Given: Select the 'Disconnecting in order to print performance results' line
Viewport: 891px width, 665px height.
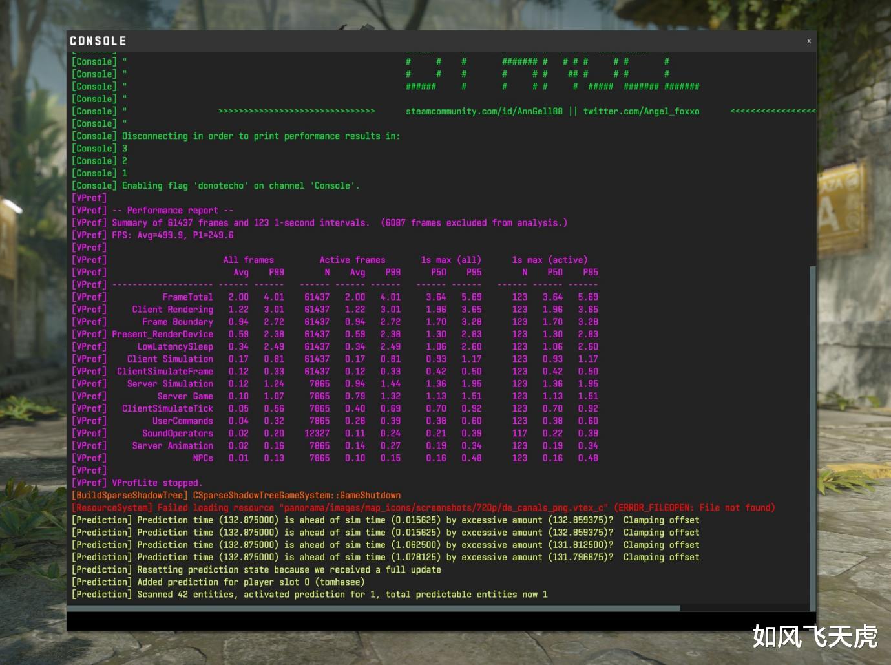Looking at the screenshot, I should (x=236, y=136).
